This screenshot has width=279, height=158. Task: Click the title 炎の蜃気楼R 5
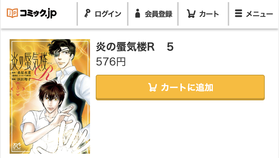pyautogui.click(x=135, y=47)
